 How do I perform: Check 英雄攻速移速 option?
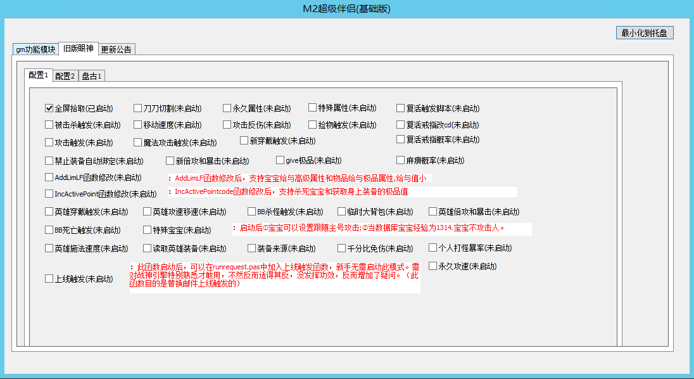tap(148, 212)
